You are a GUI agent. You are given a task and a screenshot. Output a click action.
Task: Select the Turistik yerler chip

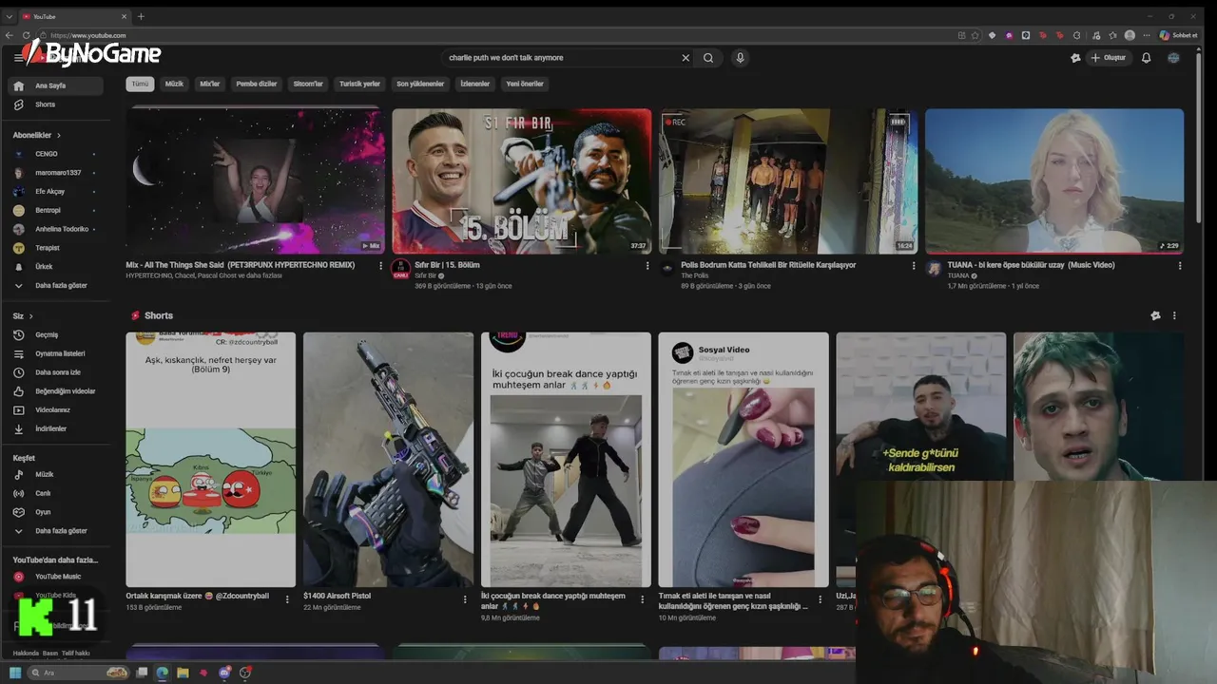[x=359, y=84]
